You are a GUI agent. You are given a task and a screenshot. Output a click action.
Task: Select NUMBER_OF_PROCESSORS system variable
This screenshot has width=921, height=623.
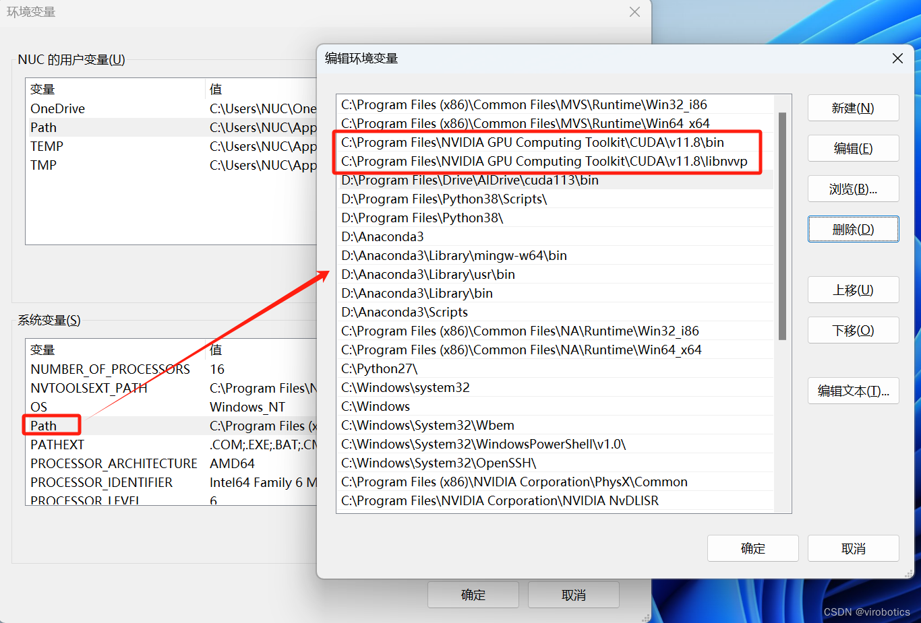171,369
